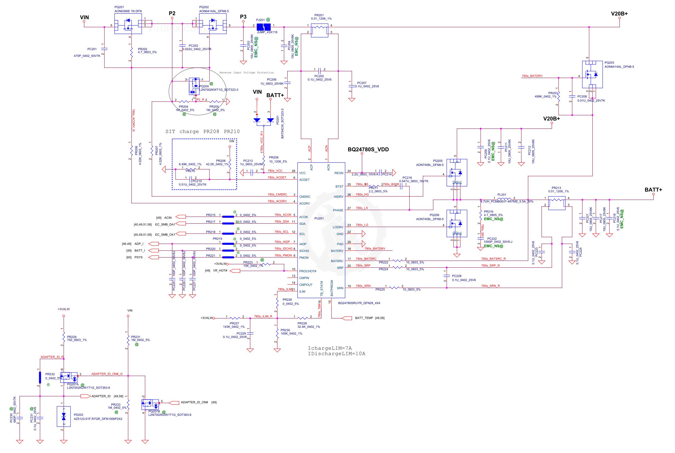This screenshot has height=453, width=675.
Task: Click the "4.7UH_PCMB063T-4R7MS_5.5A_20%" inductor value
Action: pos(507,202)
